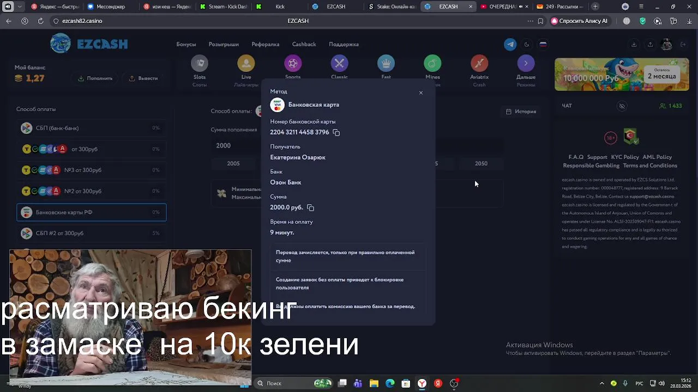Select СБП (банк-банк) payment method
This screenshot has width=698, height=392.
pyautogui.click(x=91, y=128)
